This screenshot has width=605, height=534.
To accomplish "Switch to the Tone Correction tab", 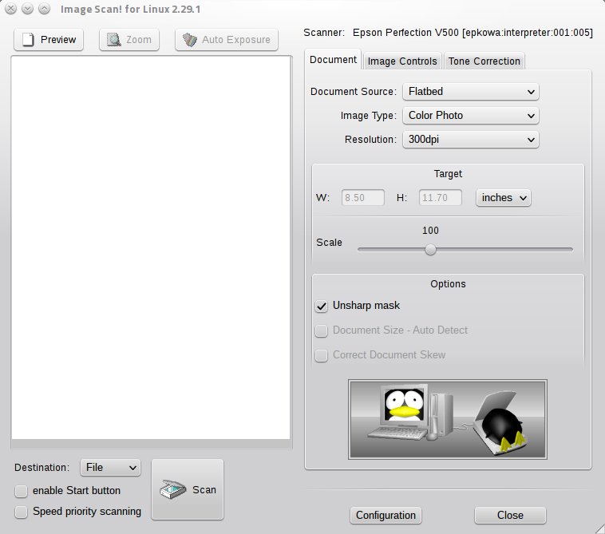I will coord(484,61).
